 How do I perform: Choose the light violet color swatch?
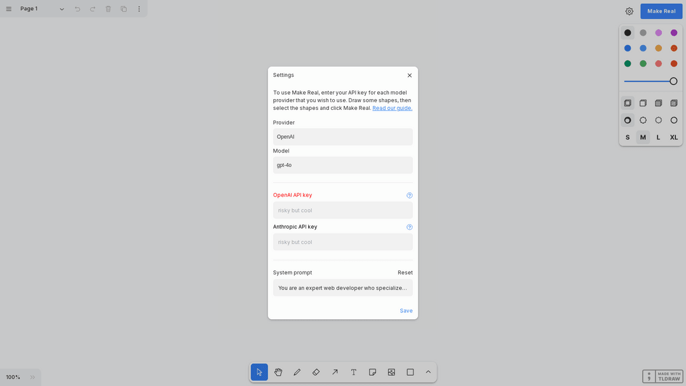659,33
